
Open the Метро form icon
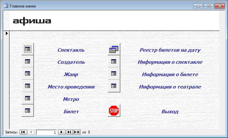tap(28, 98)
